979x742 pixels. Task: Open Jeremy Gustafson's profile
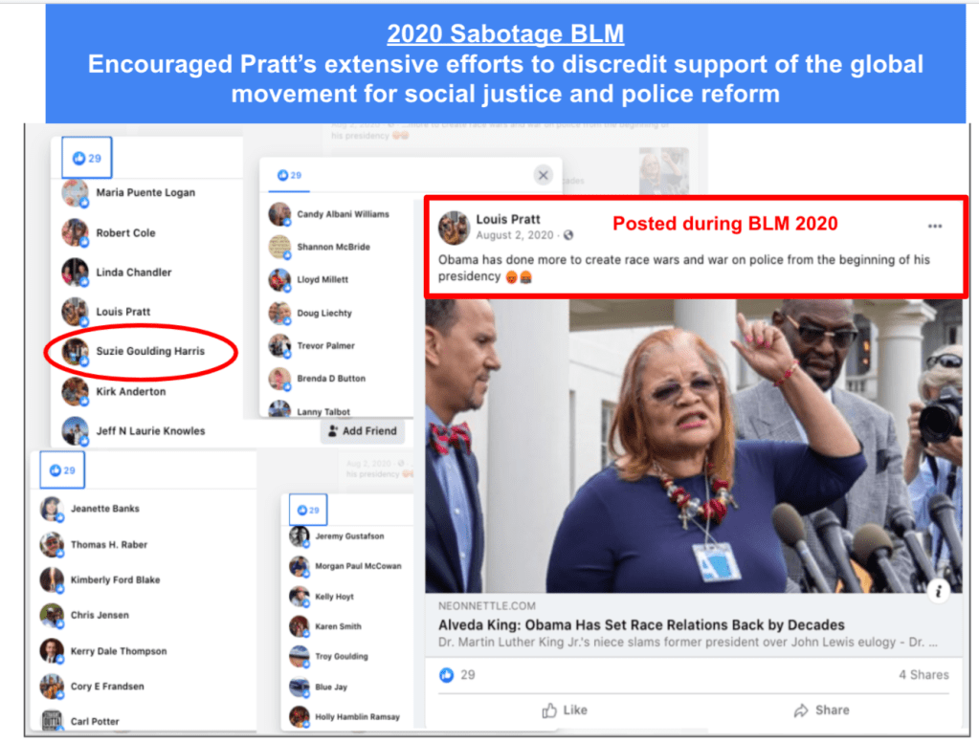[349, 536]
